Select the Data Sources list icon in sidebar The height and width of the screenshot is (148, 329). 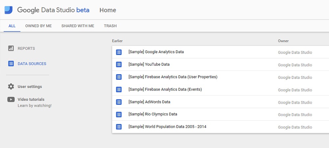pyautogui.click(x=11, y=63)
